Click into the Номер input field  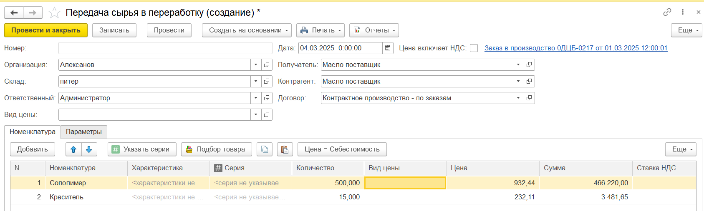coord(165,48)
